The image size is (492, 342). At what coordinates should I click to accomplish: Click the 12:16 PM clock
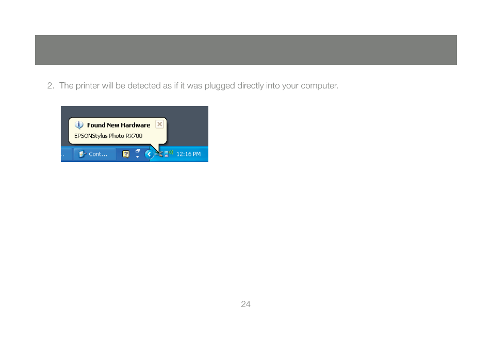pos(188,154)
